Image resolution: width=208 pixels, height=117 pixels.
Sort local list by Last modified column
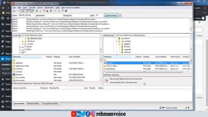[74, 57]
